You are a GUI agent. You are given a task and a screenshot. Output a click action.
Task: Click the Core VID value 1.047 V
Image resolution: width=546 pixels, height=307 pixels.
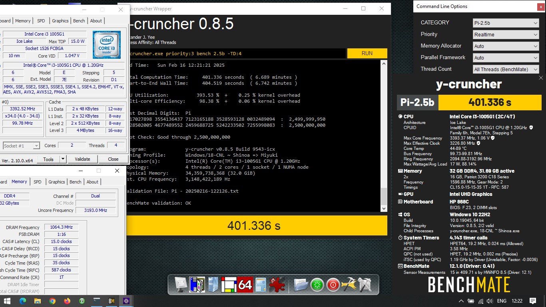click(72, 56)
